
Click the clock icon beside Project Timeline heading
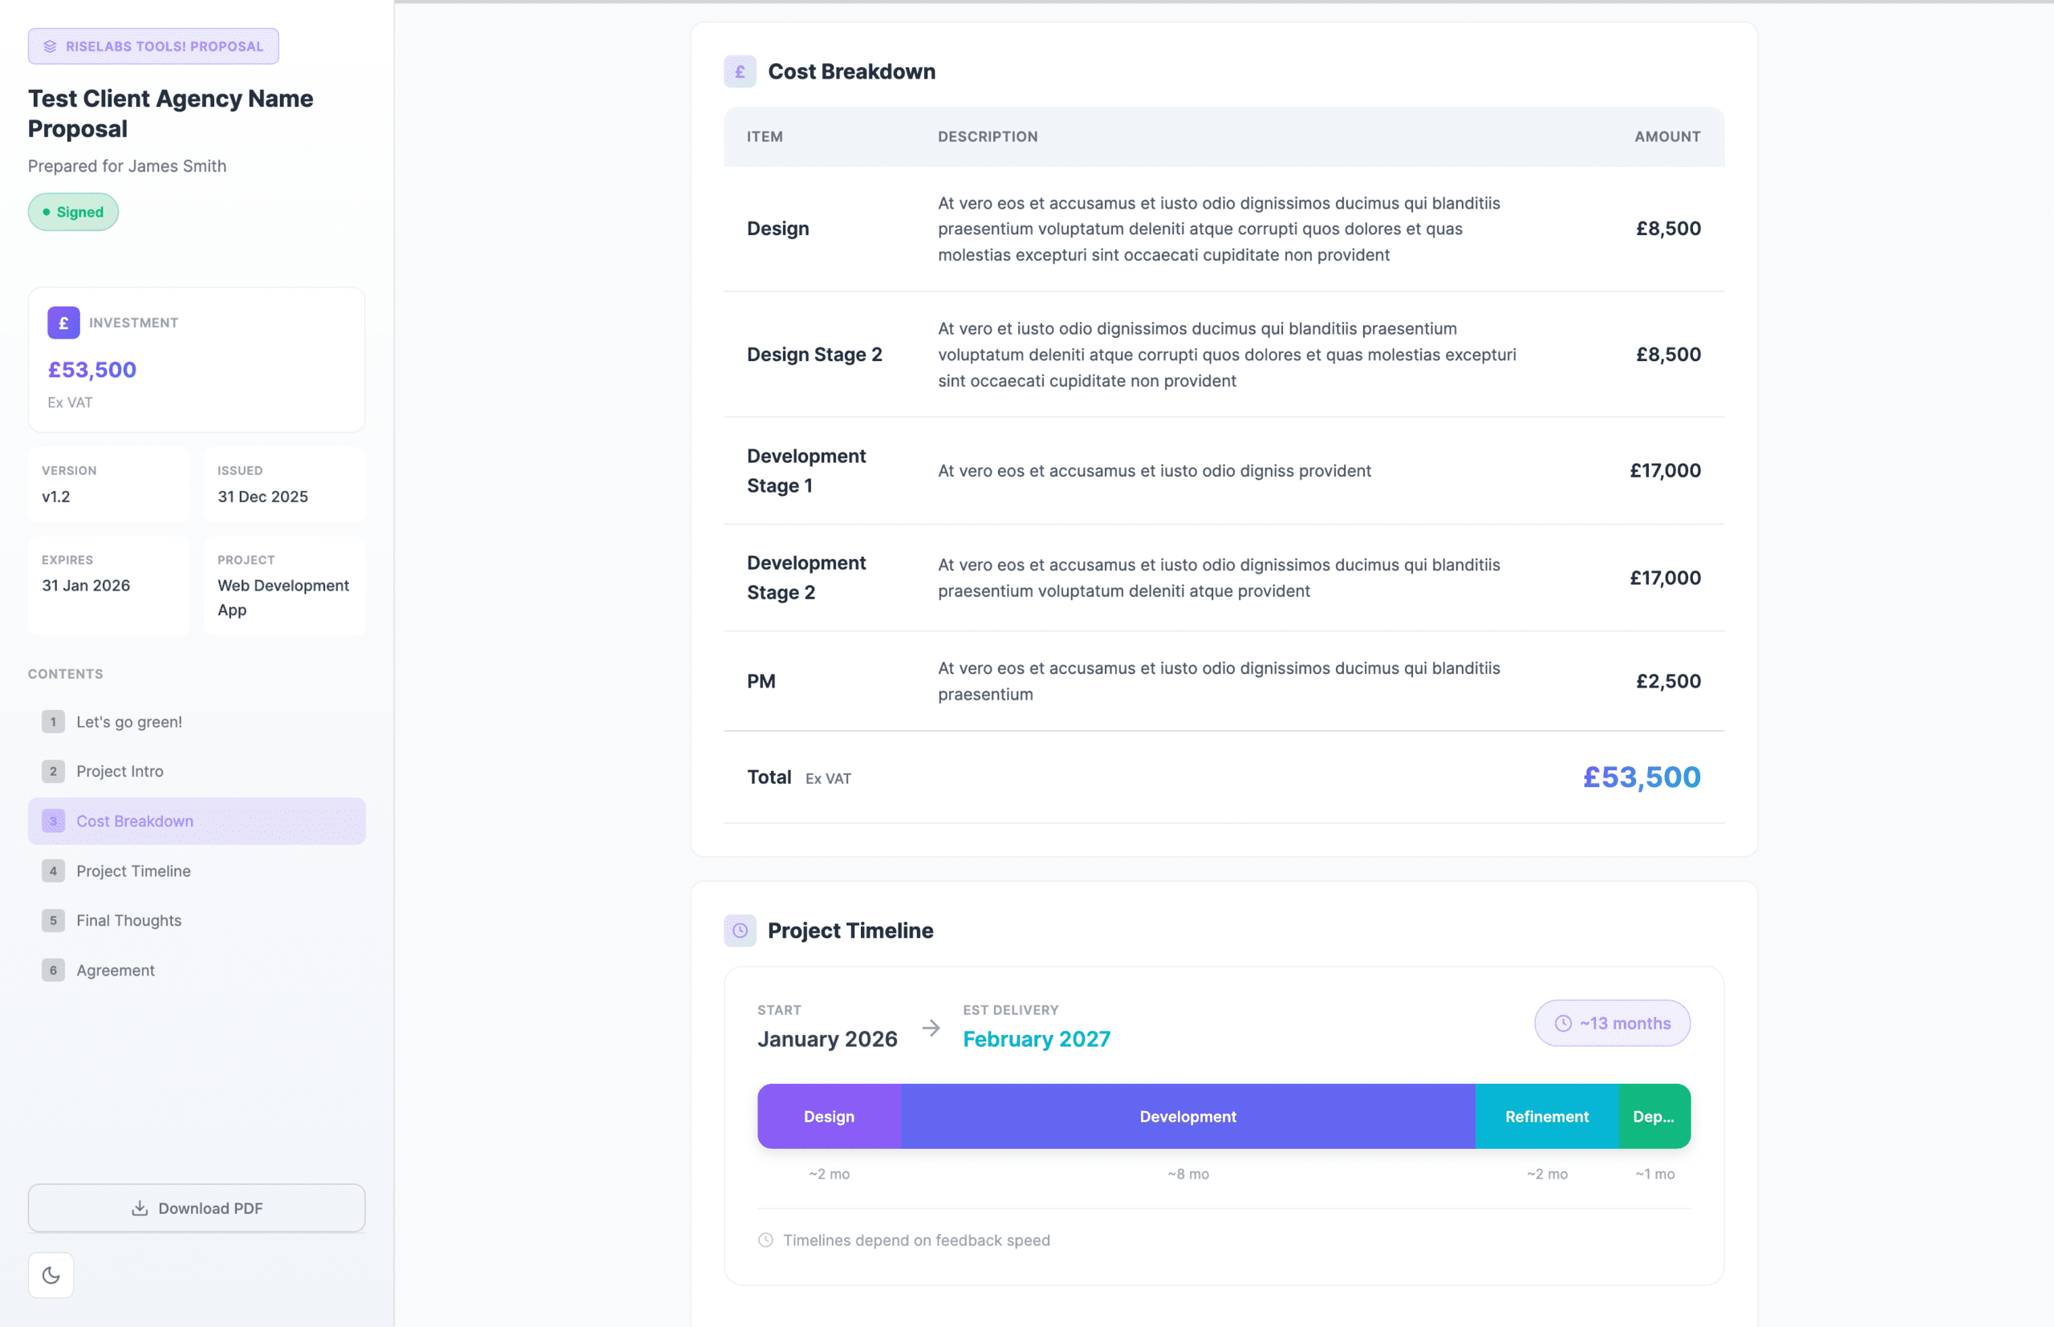click(740, 931)
